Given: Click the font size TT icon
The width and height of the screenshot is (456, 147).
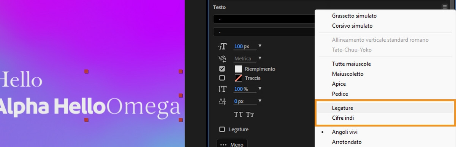Looking at the screenshot, I should [x=222, y=47].
